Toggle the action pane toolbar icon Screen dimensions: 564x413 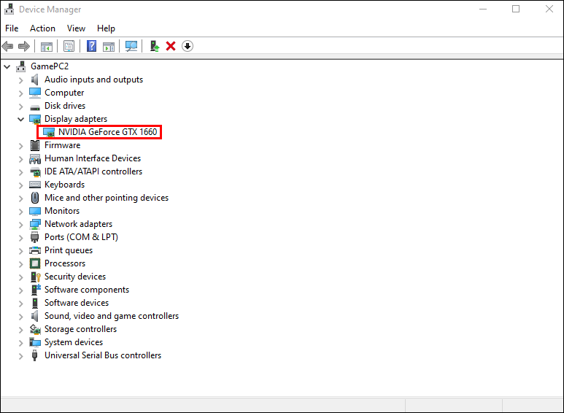(109, 46)
